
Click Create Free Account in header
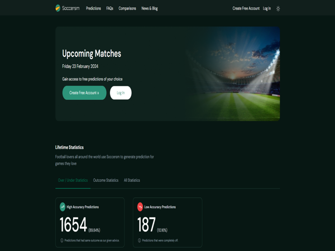[x=246, y=8]
